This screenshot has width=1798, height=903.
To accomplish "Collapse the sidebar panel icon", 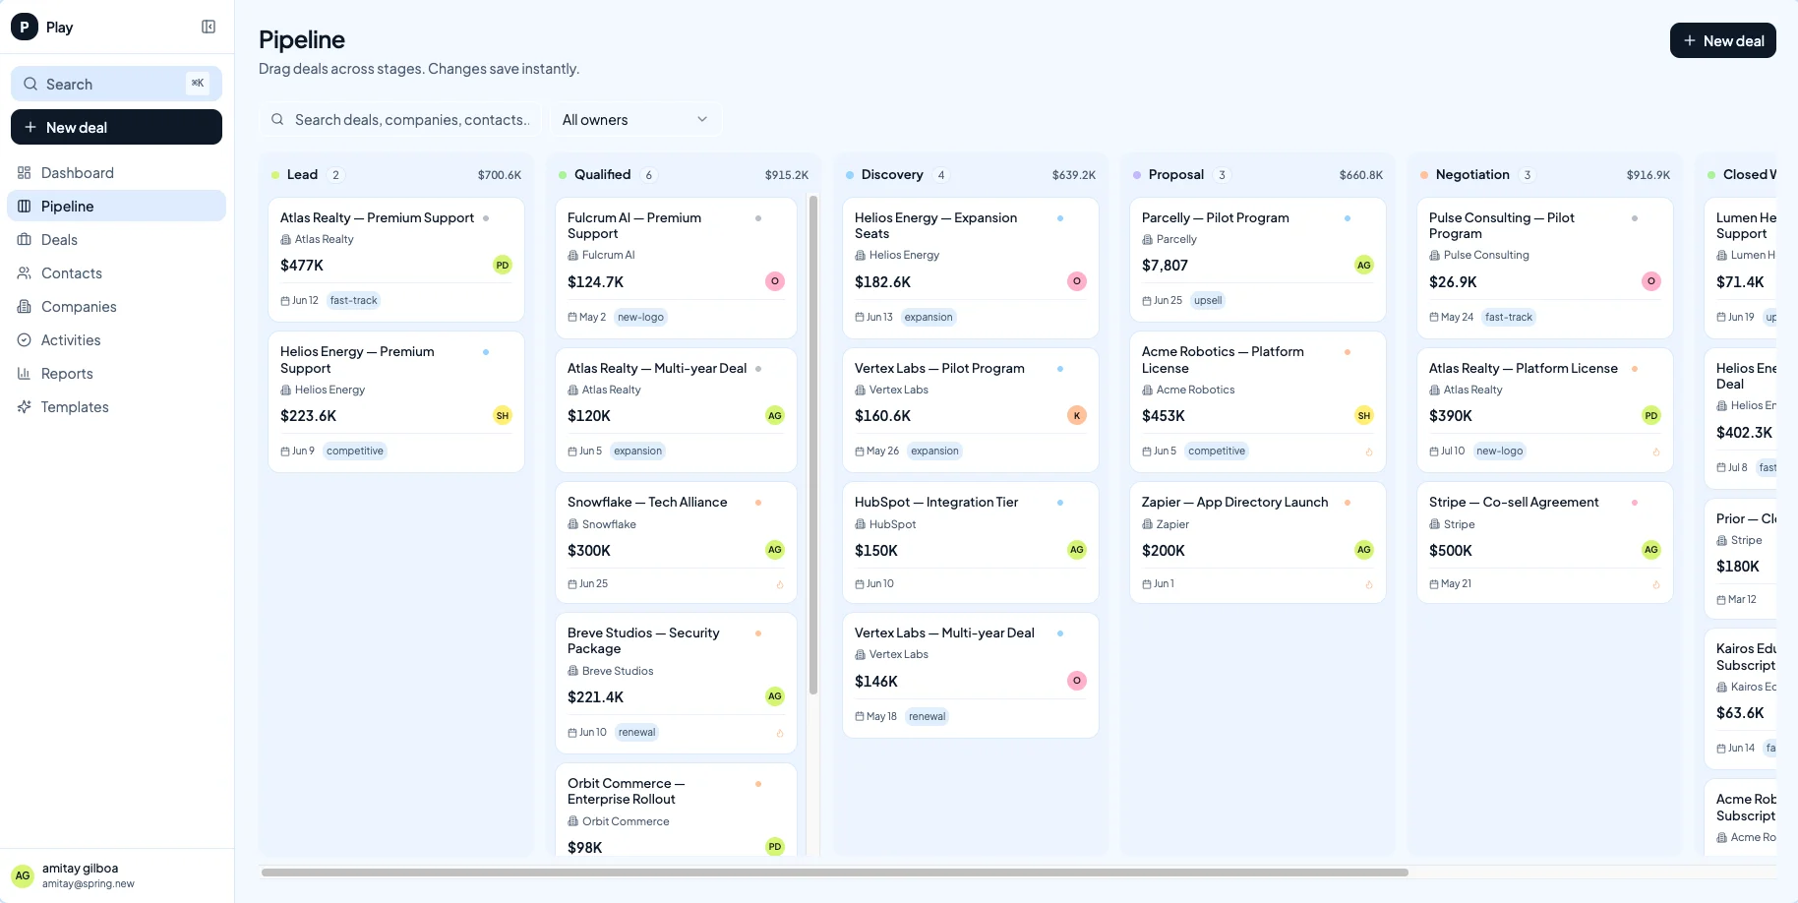I will (209, 27).
